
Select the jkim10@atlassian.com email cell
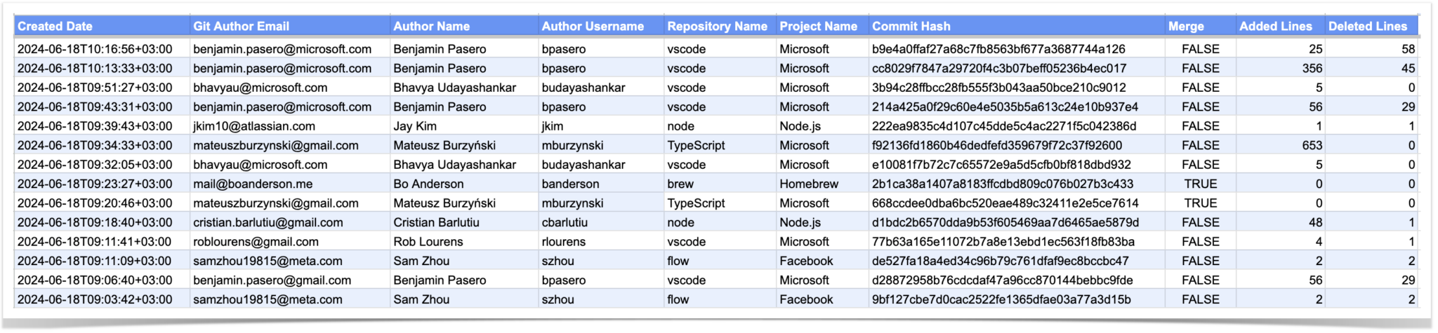point(290,126)
